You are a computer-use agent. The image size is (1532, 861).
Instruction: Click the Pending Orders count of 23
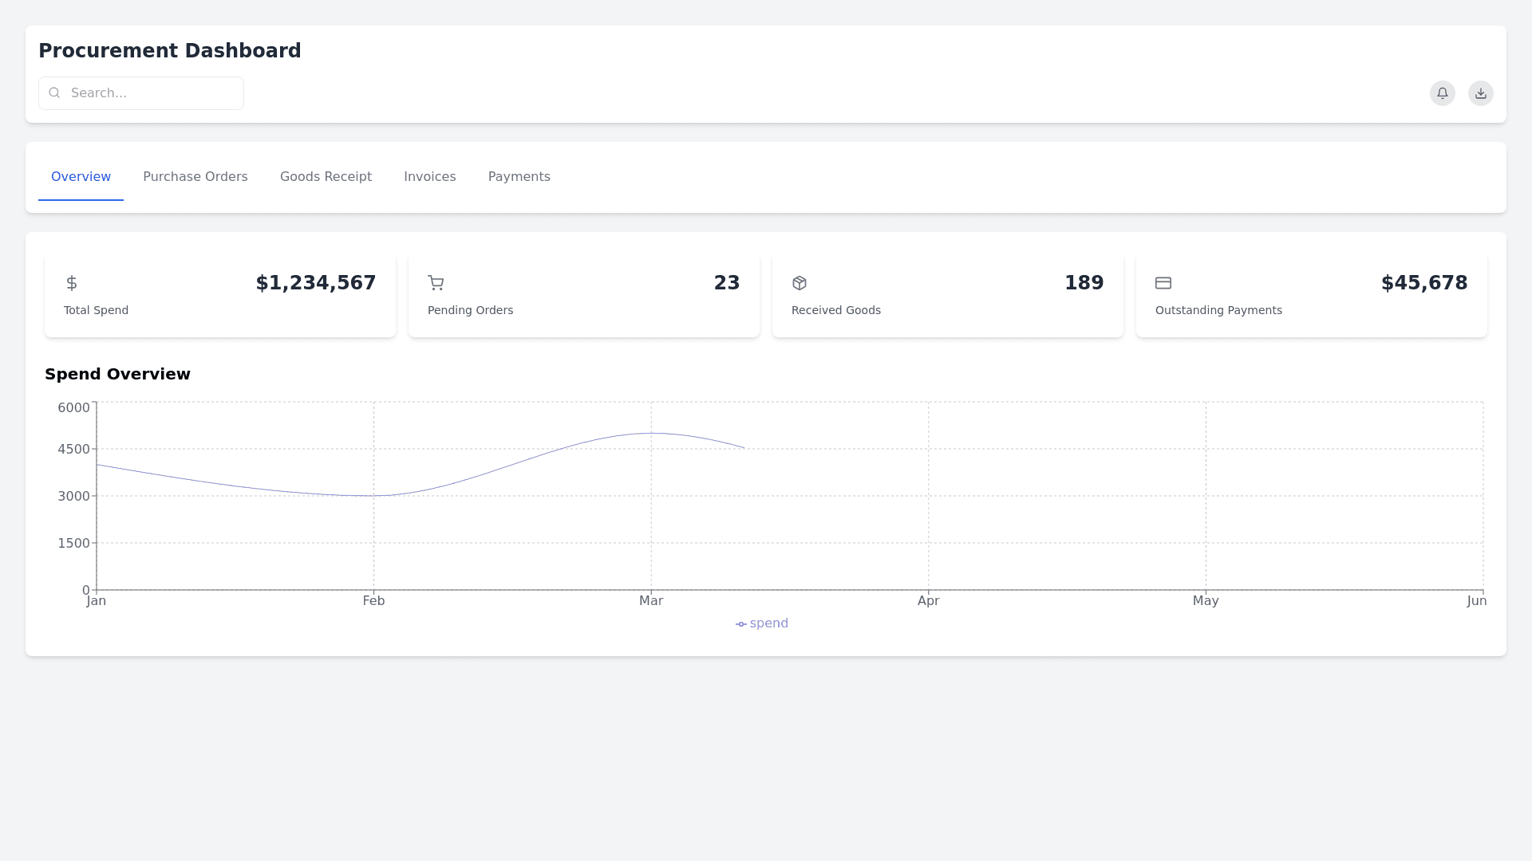(x=726, y=283)
